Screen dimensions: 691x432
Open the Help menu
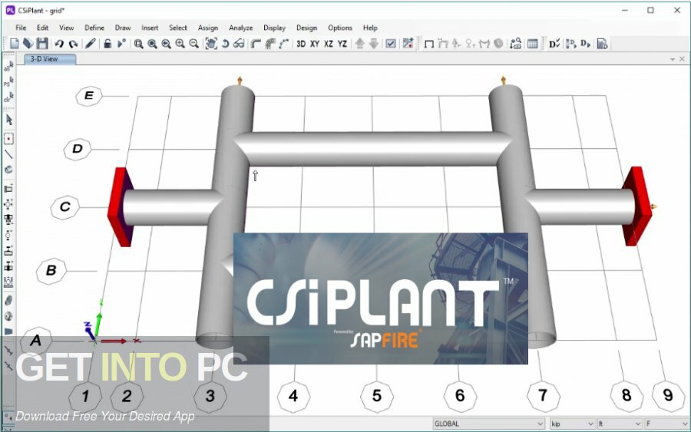[x=370, y=28]
